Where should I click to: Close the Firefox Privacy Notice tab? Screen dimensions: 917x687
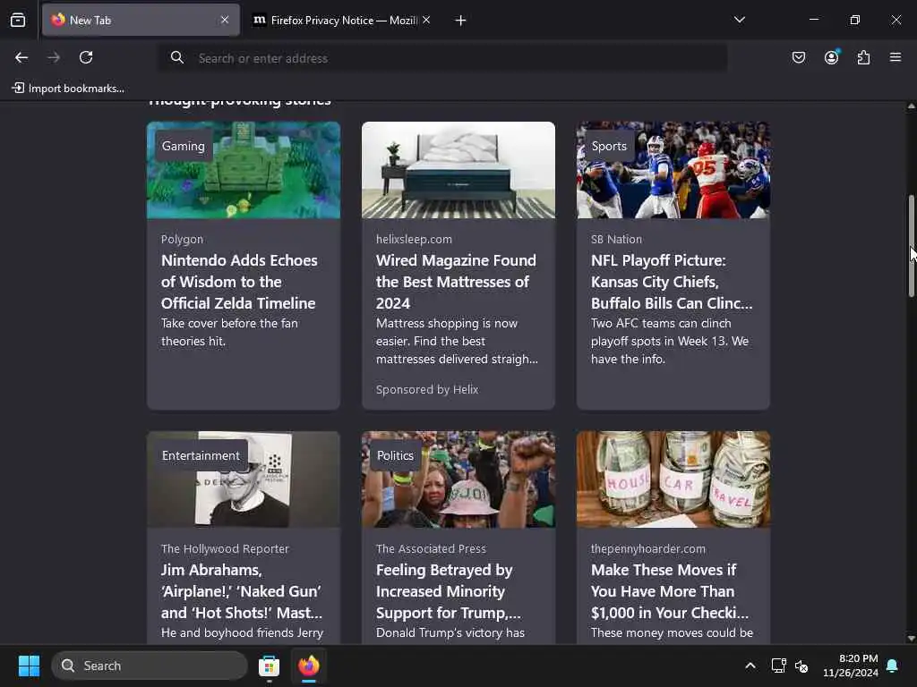pos(426,20)
